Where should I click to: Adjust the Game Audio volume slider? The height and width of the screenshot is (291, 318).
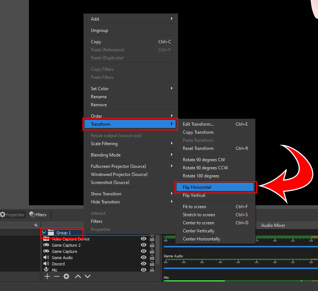pos(241,268)
